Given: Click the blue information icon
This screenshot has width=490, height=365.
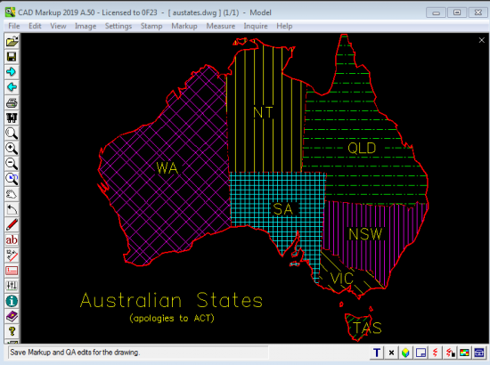Looking at the screenshot, I should click(x=12, y=301).
